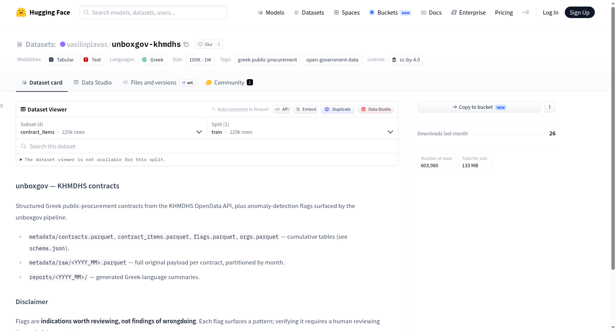This screenshot has height=331, width=616.
Task: Click the Disclaimer heading
Action: (32, 302)
